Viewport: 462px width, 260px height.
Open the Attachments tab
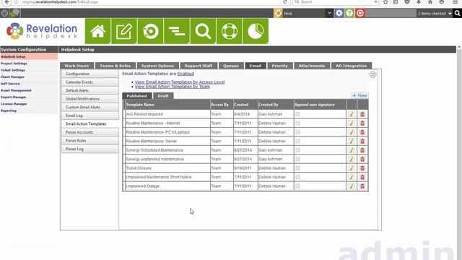point(312,66)
